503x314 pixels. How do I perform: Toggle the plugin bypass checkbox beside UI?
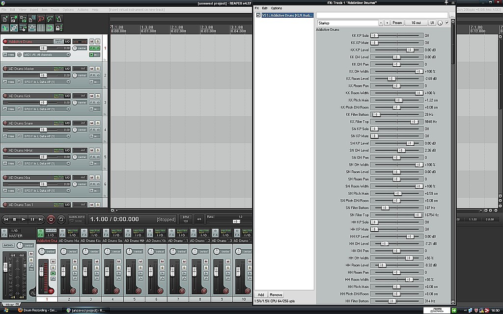[x=447, y=23]
